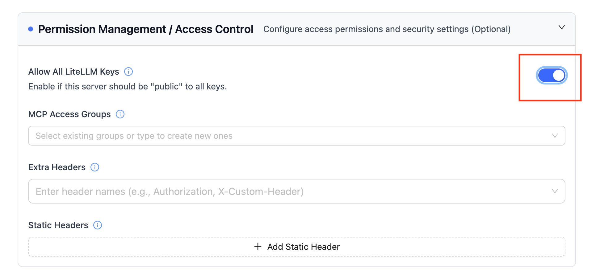
Task: Open the MCP Access Groups dropdown arrow
Action: pos(555,136)
